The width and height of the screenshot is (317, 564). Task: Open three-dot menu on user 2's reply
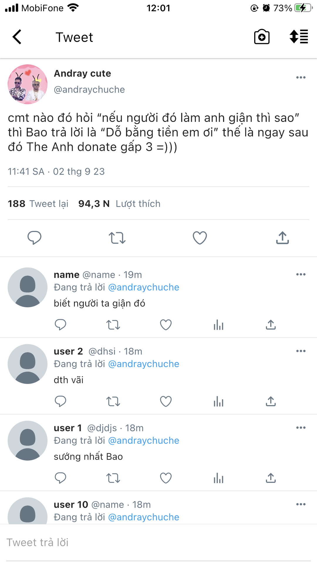tap(301, 351)
